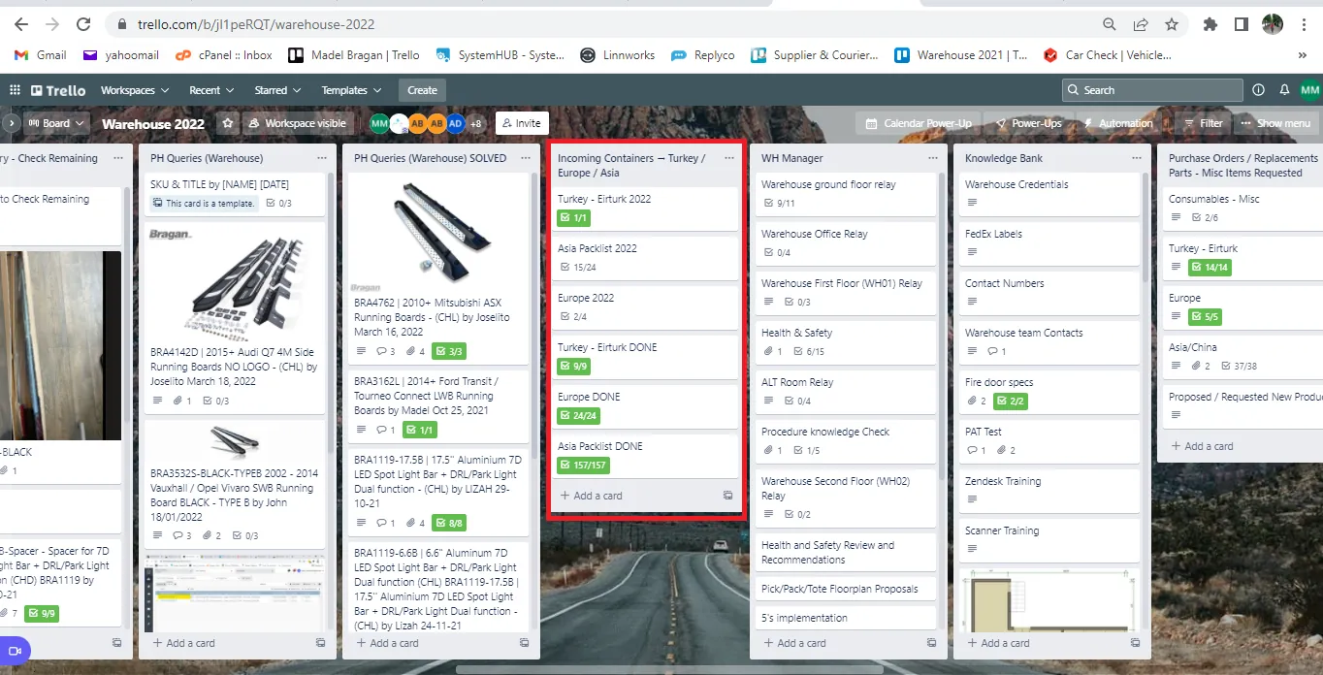Open list actions menu for WH Manager
This screenshot has width=1323, height=675.
click(x=932, y=158)
